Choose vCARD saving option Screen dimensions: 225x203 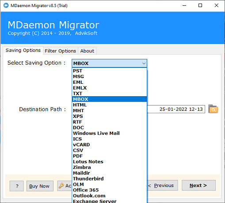pyautogui.click(x=109, y=144)
